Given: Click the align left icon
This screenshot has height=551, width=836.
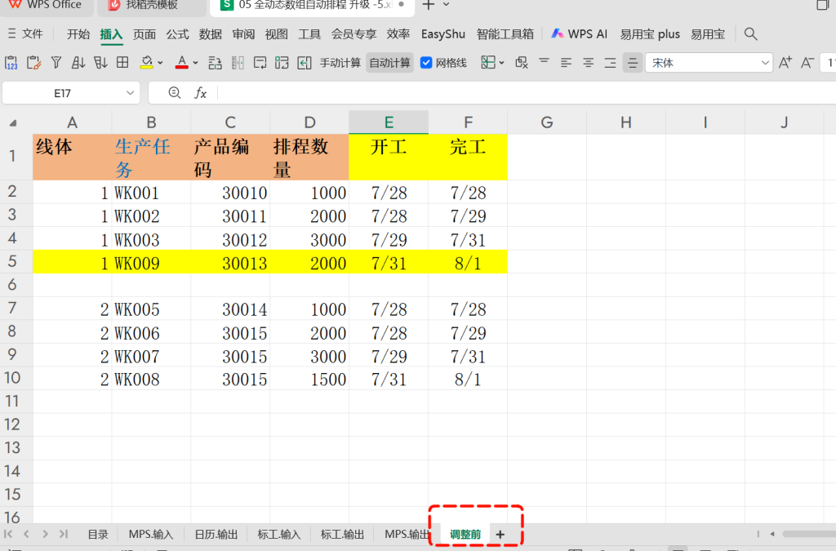Looking at the screenshot, I should 566,63.
